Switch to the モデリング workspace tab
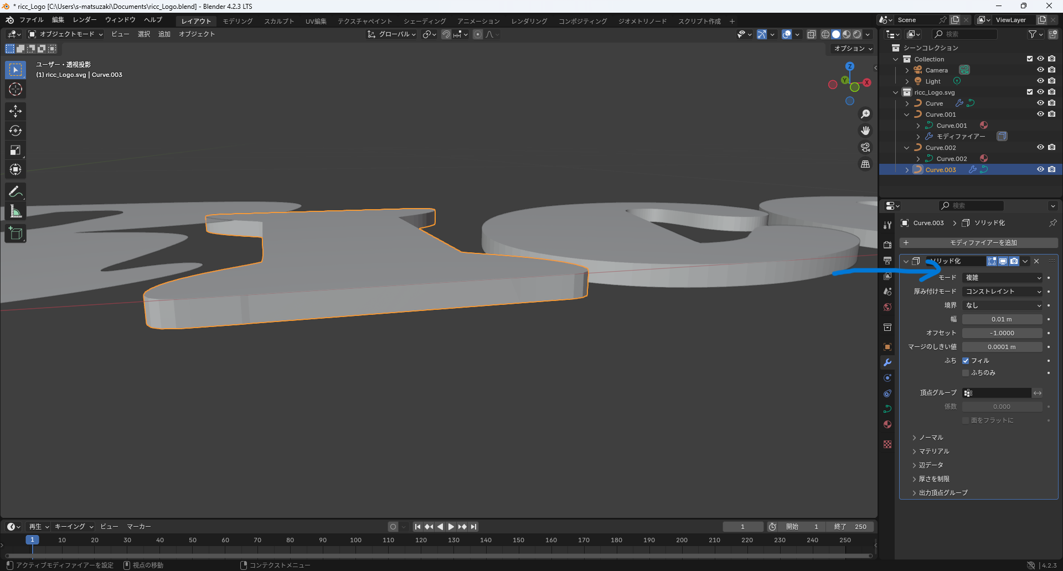The height and width of the screenshot is (571, 1063). point(238,21)
